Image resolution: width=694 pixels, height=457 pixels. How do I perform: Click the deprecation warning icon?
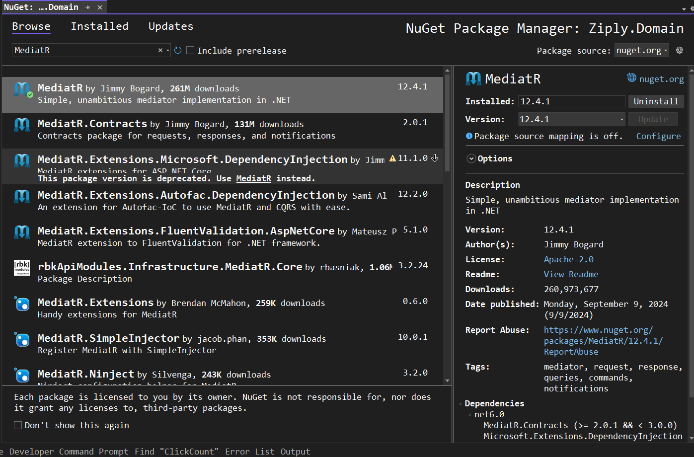(392, 158)
